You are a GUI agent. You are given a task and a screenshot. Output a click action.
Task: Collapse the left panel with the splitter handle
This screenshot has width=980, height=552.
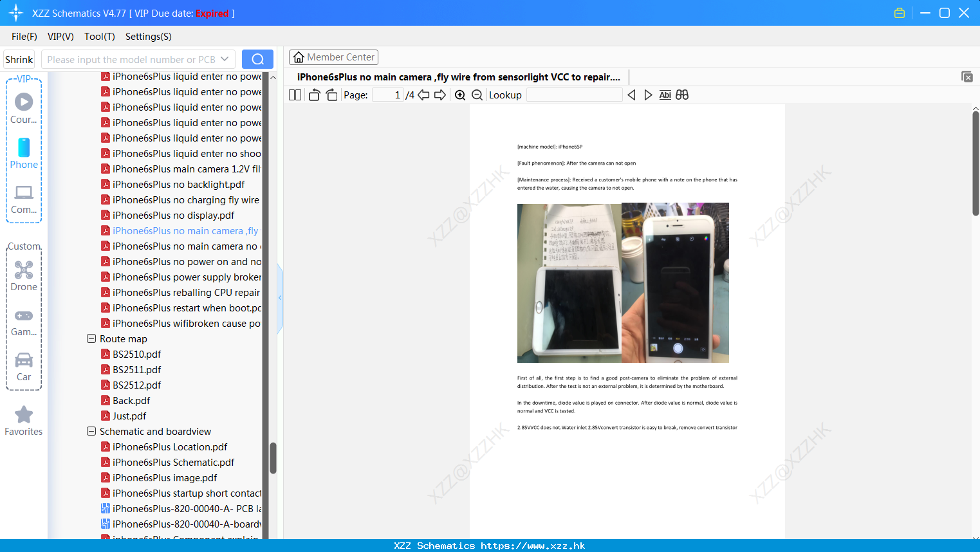[280, 298]
